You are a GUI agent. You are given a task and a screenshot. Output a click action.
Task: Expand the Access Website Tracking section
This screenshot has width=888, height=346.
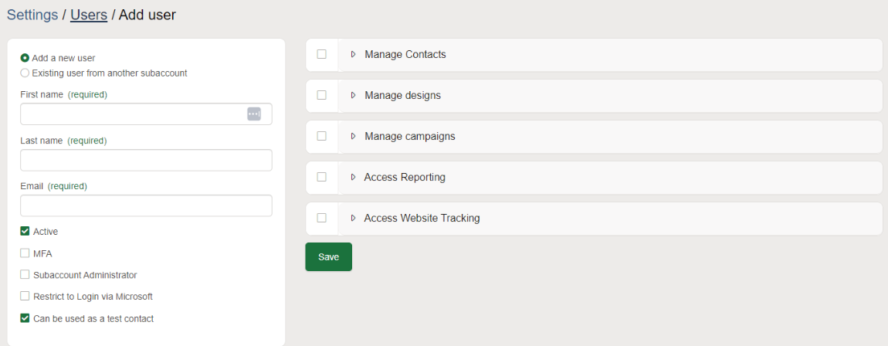tap(353, 219)
